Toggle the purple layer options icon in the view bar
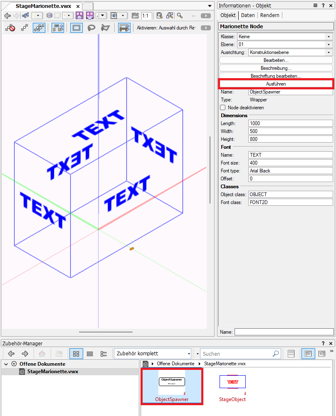336x416 pixels. 79,15
